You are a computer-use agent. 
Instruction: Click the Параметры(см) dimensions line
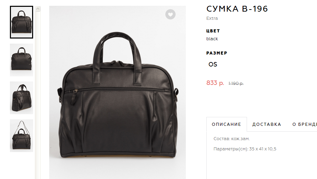pyautogui.click(x=245, y=149)
